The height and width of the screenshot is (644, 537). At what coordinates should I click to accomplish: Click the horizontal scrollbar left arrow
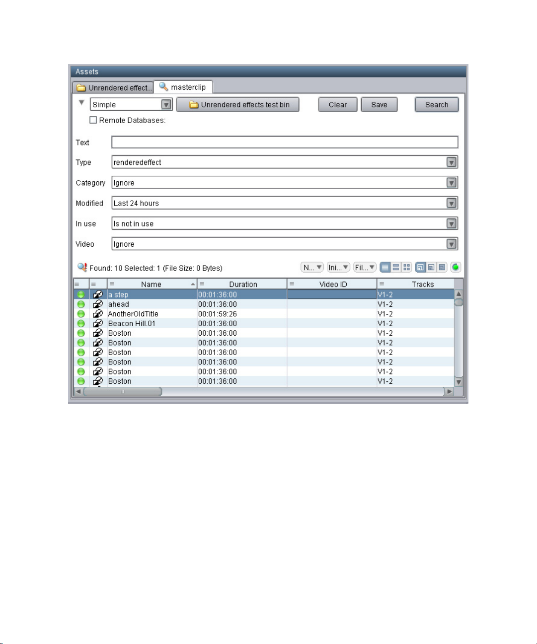pyautogui.click(x=78, y=391)
